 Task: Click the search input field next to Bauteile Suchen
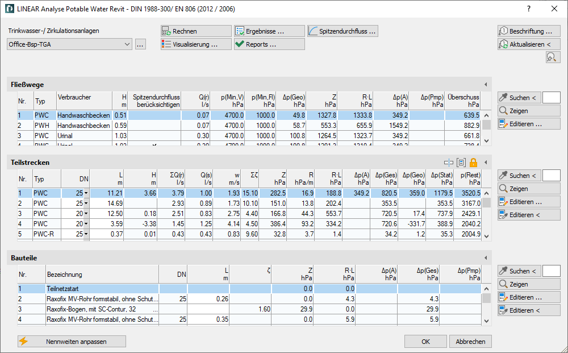(x=552, y=271)
